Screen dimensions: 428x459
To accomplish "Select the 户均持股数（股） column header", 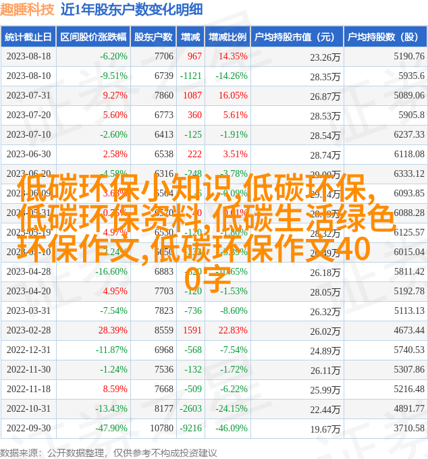I will 385,37.
